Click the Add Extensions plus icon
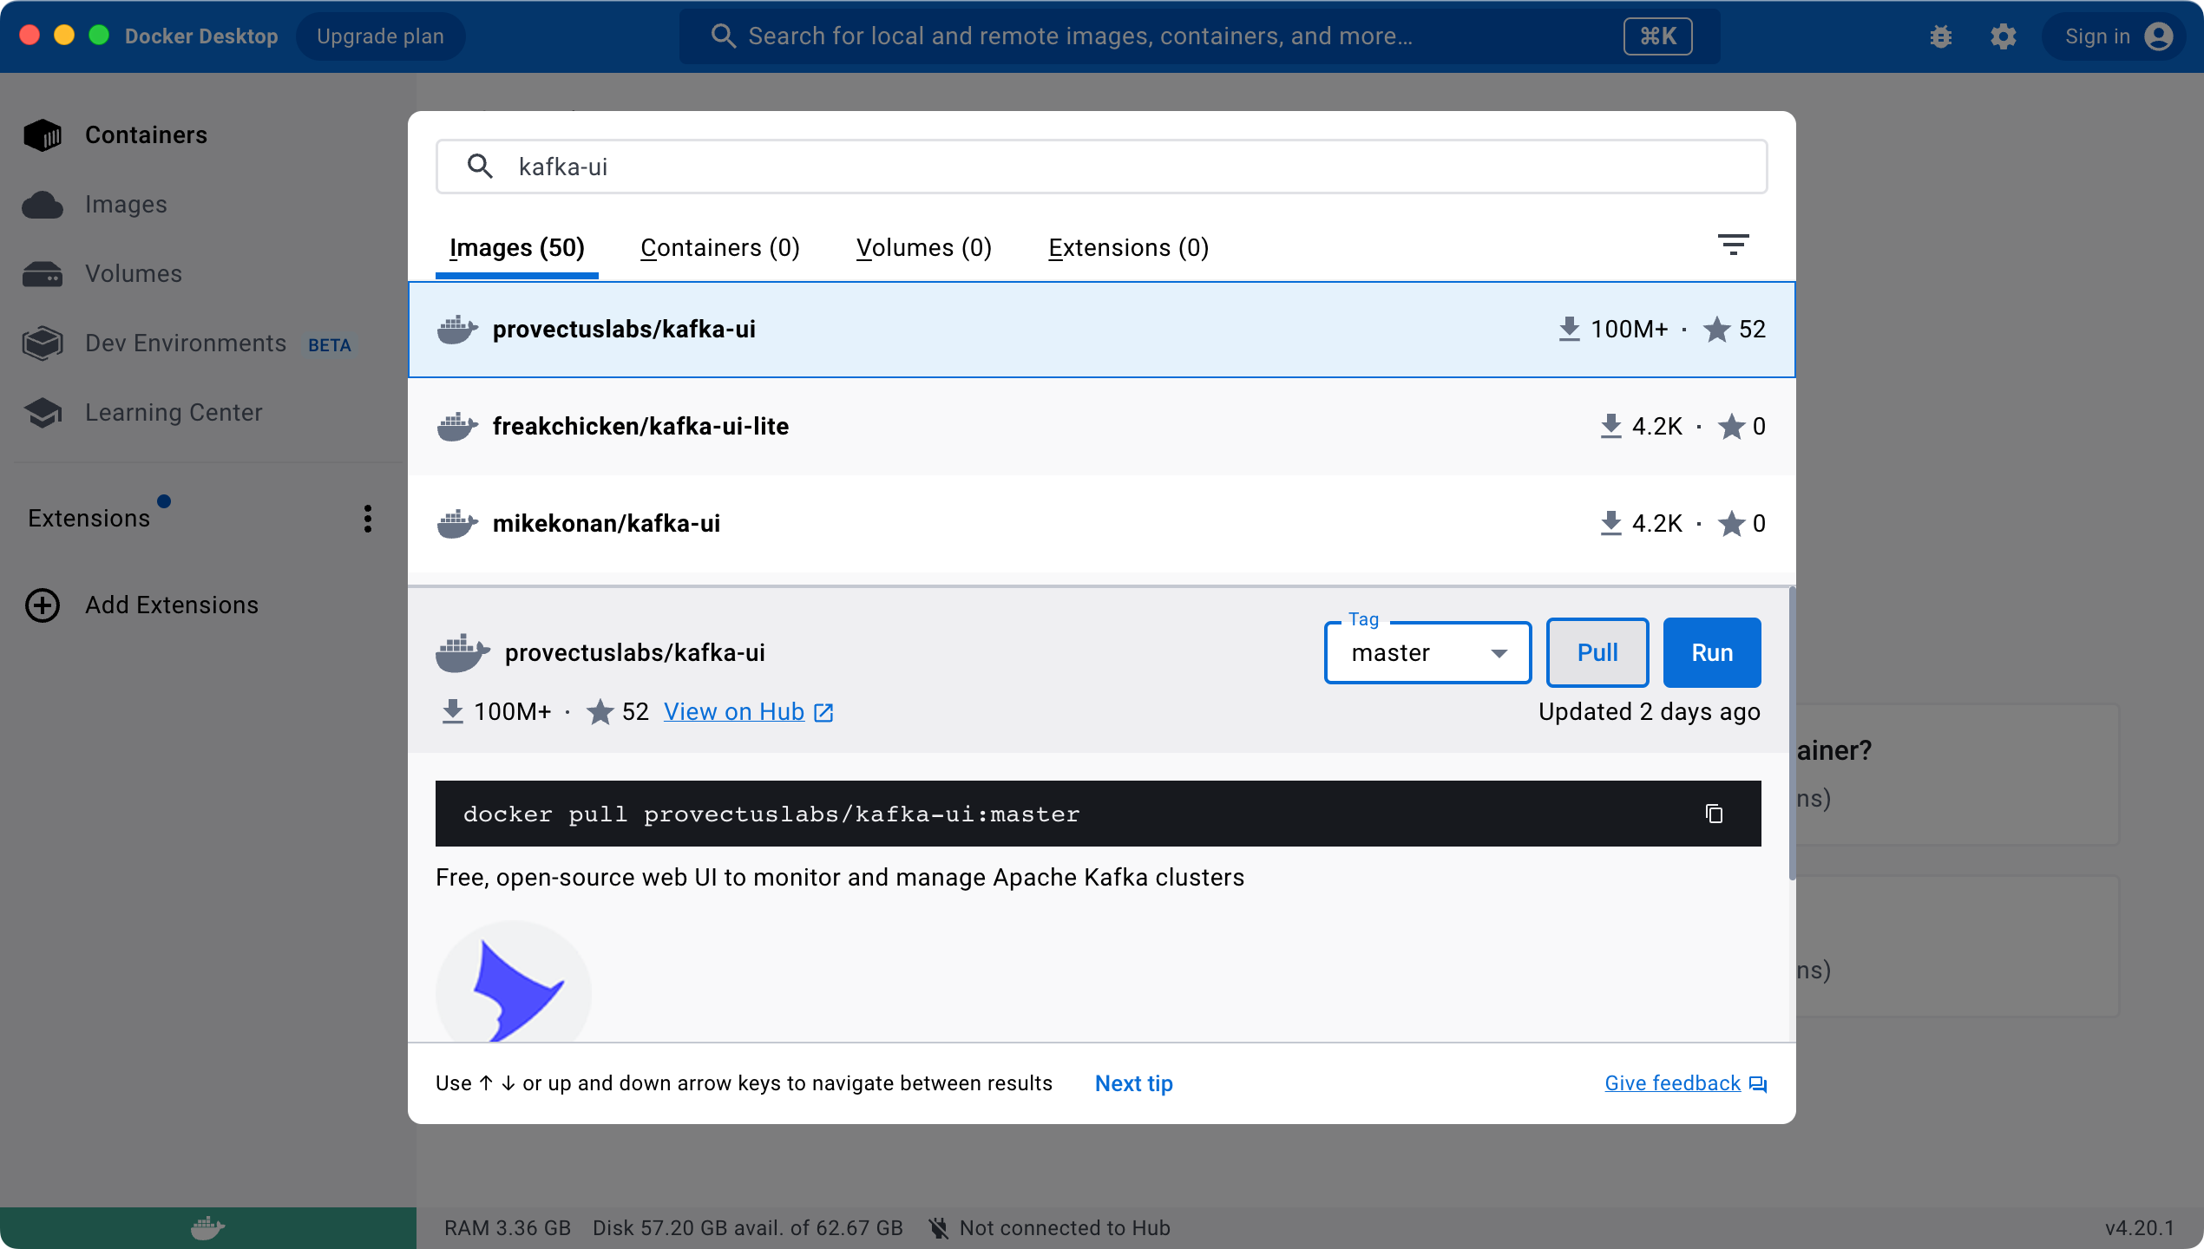The height and width of the screenshot is (1249, 2204). point(43,605)
